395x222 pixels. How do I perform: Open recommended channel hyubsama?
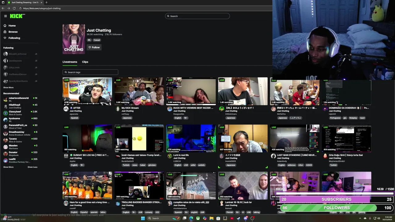pyautogui.click(x=20, y=120)
